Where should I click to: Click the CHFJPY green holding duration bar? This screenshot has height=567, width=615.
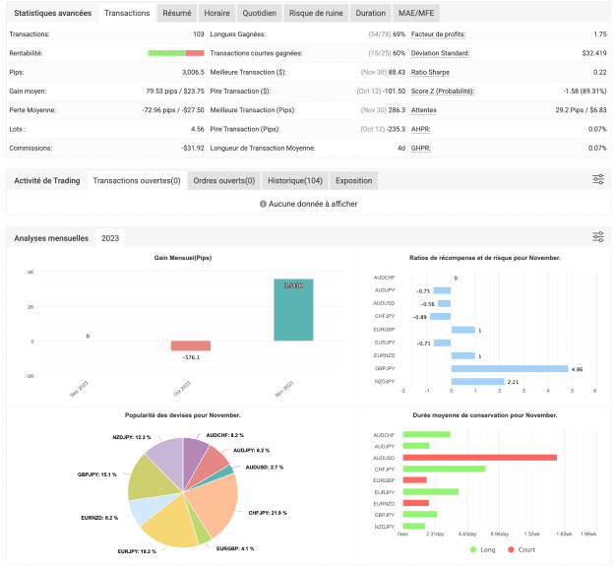click(x=444, y=469)
